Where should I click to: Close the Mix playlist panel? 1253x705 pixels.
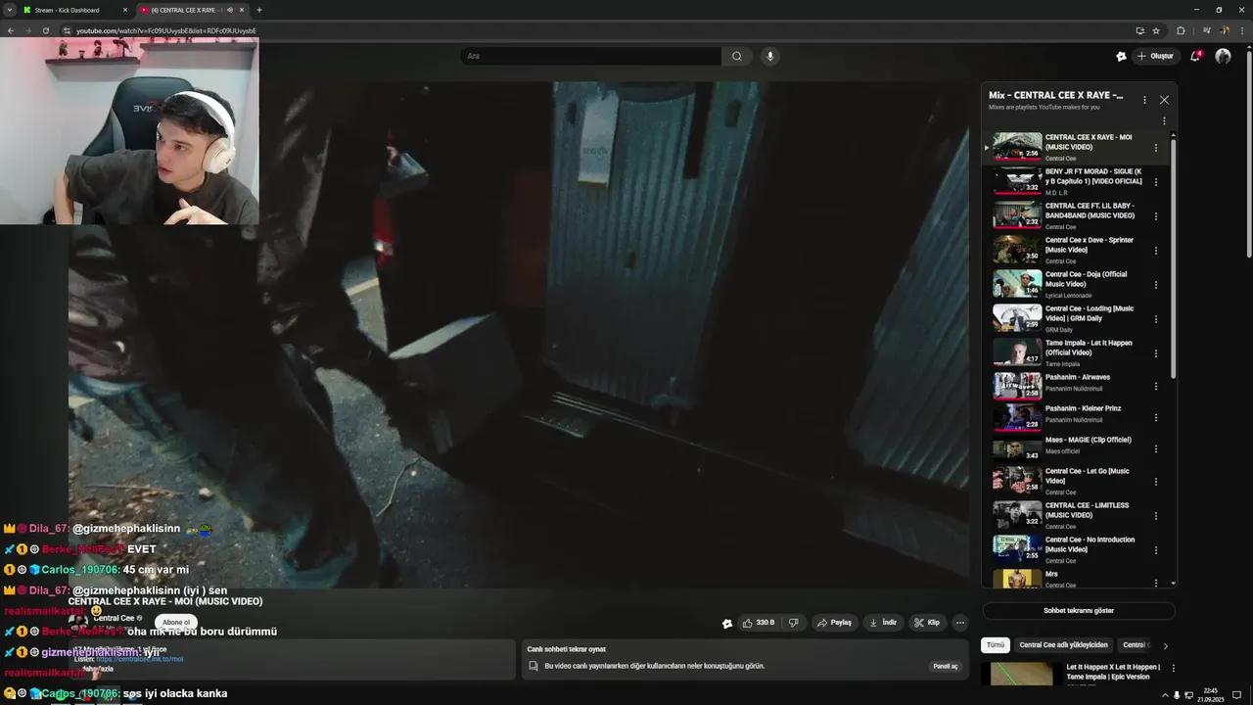click(1164, 100)
